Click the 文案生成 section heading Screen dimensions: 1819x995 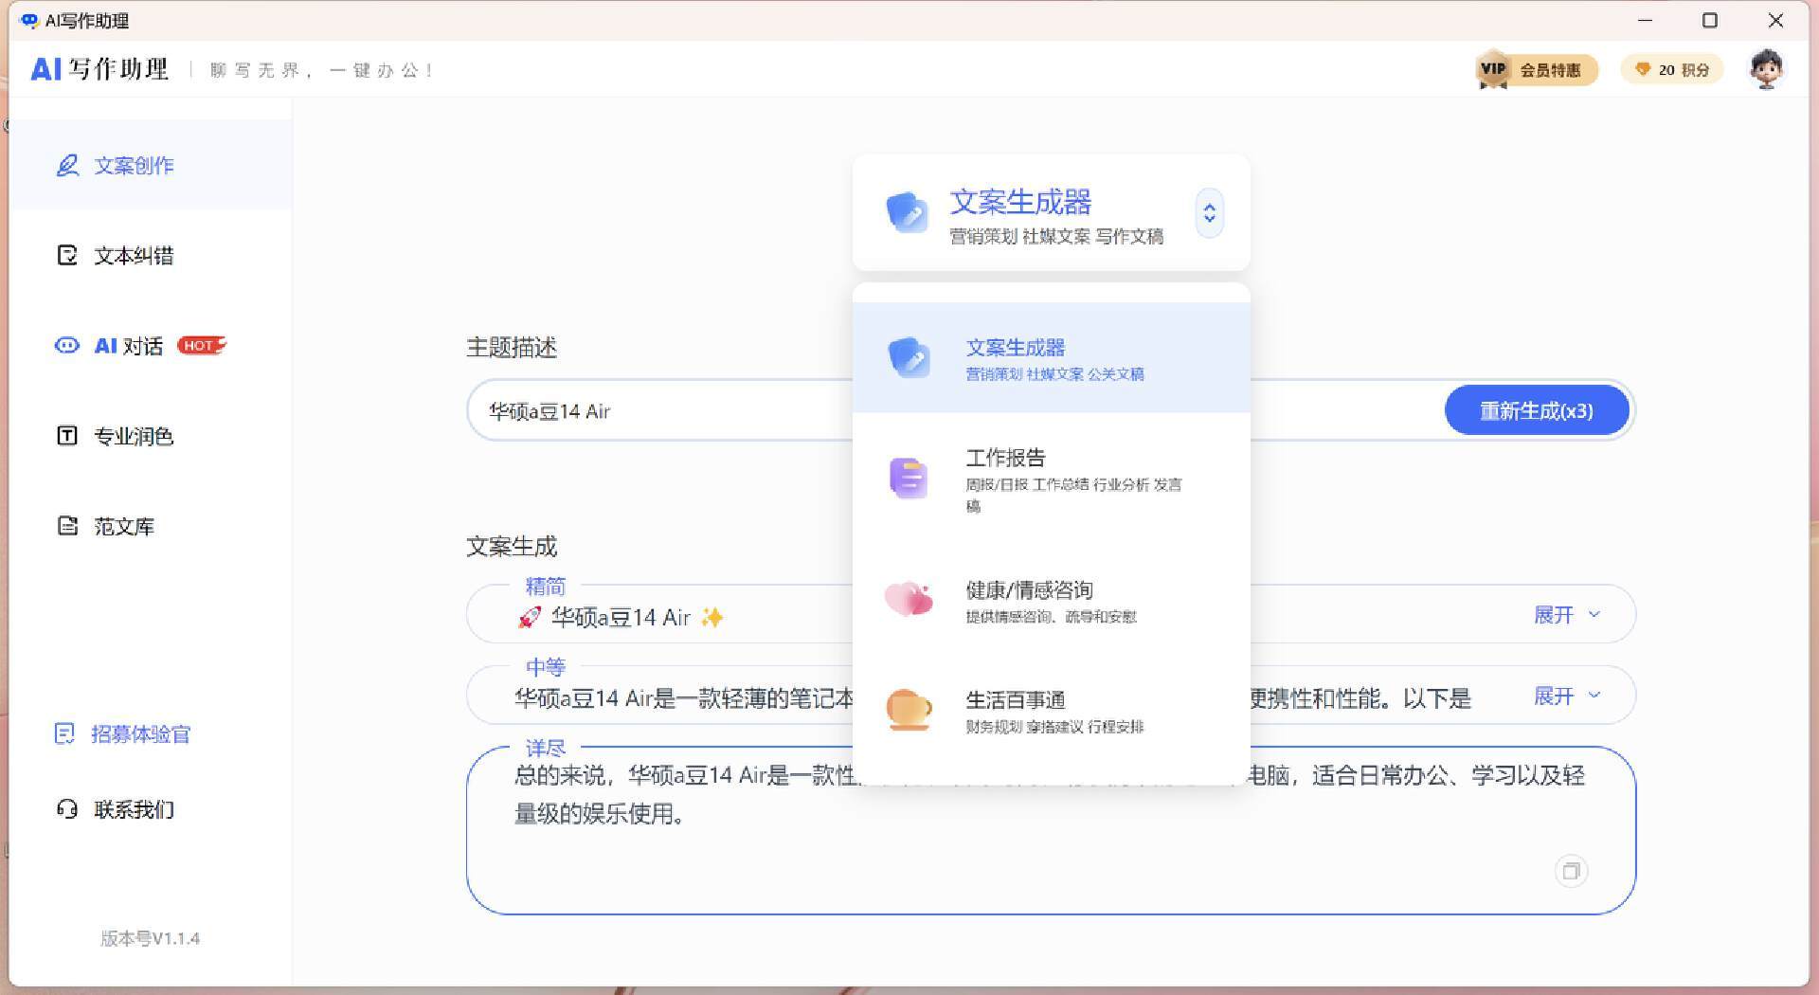pyautogui.click(x=512, y=547)
